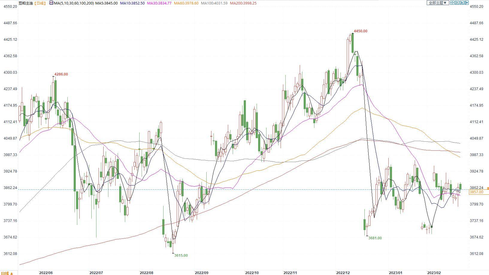This screenshot has height=275, width=489.
Task: Expand the 日线 period selector at bottom-left
Action: 7,273
